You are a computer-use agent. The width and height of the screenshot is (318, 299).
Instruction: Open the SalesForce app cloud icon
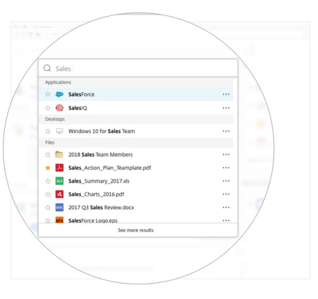click(x=59, y=95)
